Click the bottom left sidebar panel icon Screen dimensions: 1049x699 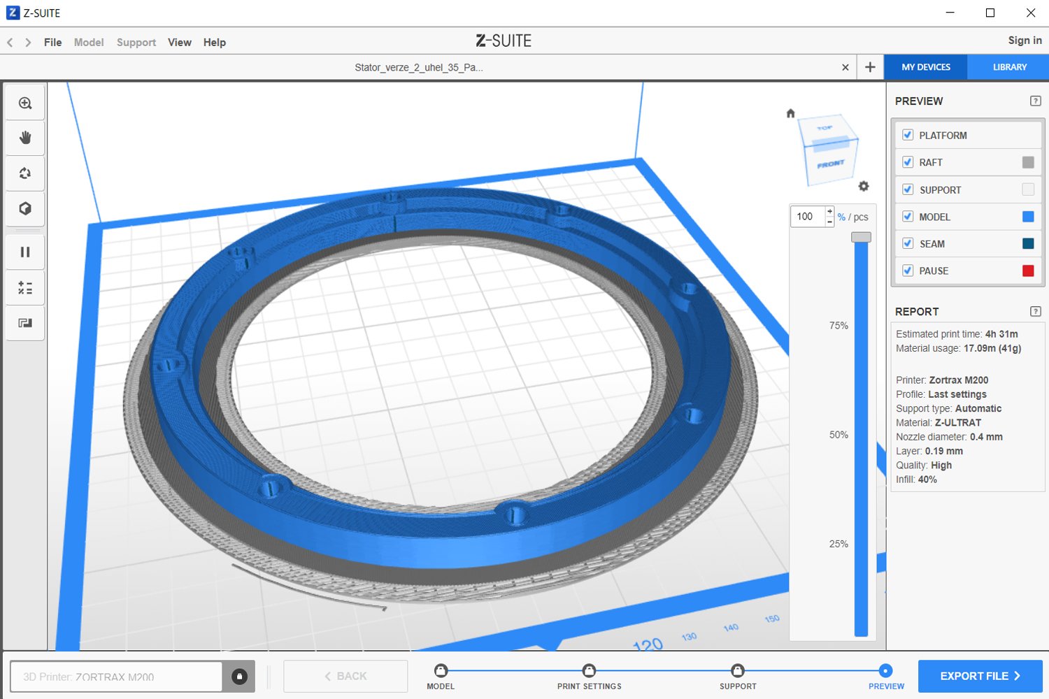tap(25, 323)
